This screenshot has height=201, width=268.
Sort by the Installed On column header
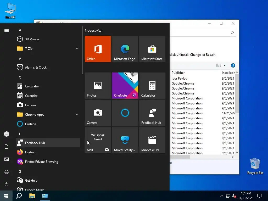pyautogui.click(x=228, y=73)
